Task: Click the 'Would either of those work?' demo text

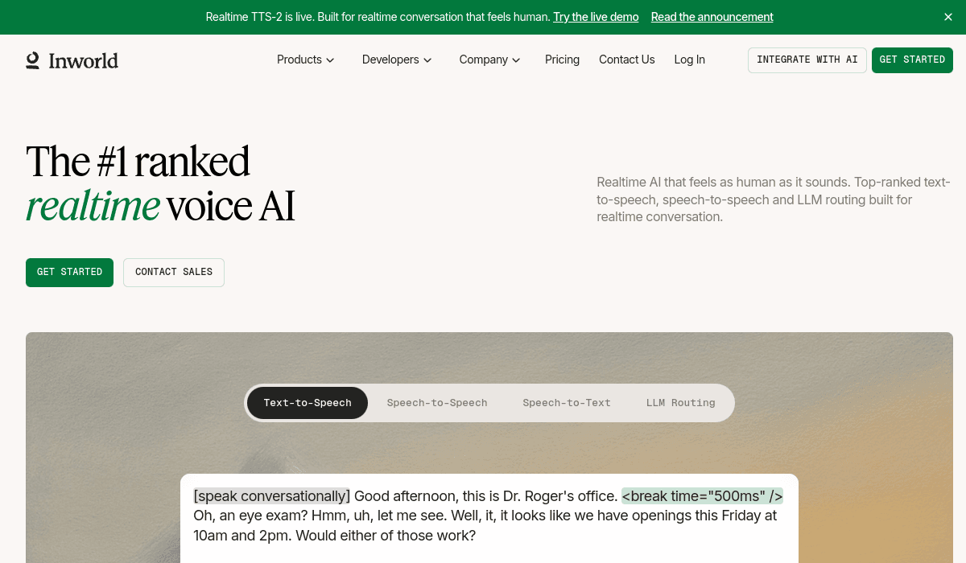Action: pos(384,535)
